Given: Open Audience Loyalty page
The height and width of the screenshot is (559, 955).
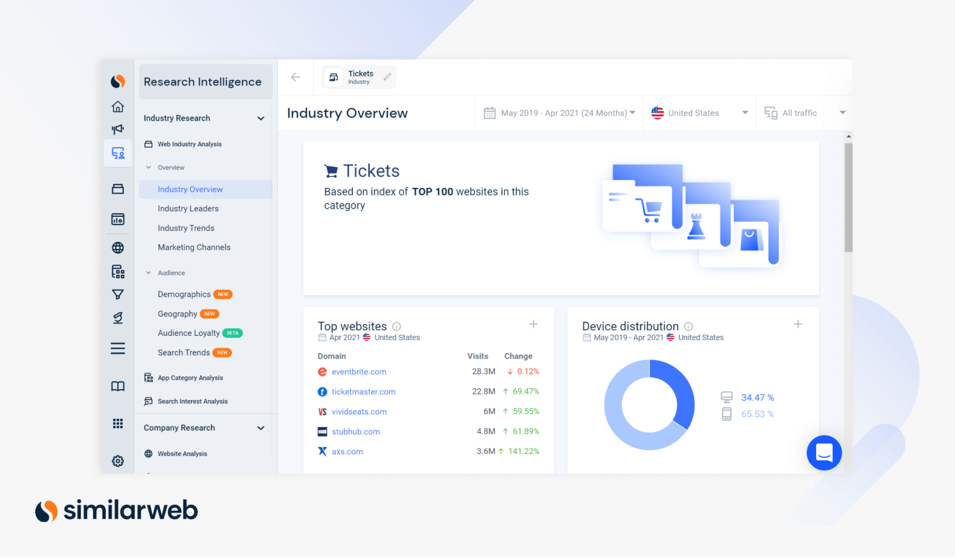Looking at the screenshot, I should coord(189,333).
